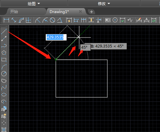Select the Construction Line tool
Image resolution: width=160 pixels, height=132 pixels.
click(4, 39)
